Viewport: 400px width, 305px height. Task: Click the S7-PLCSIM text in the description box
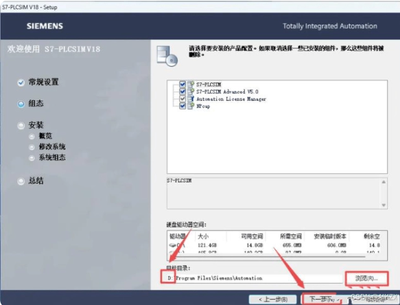(x=179, y=181)
